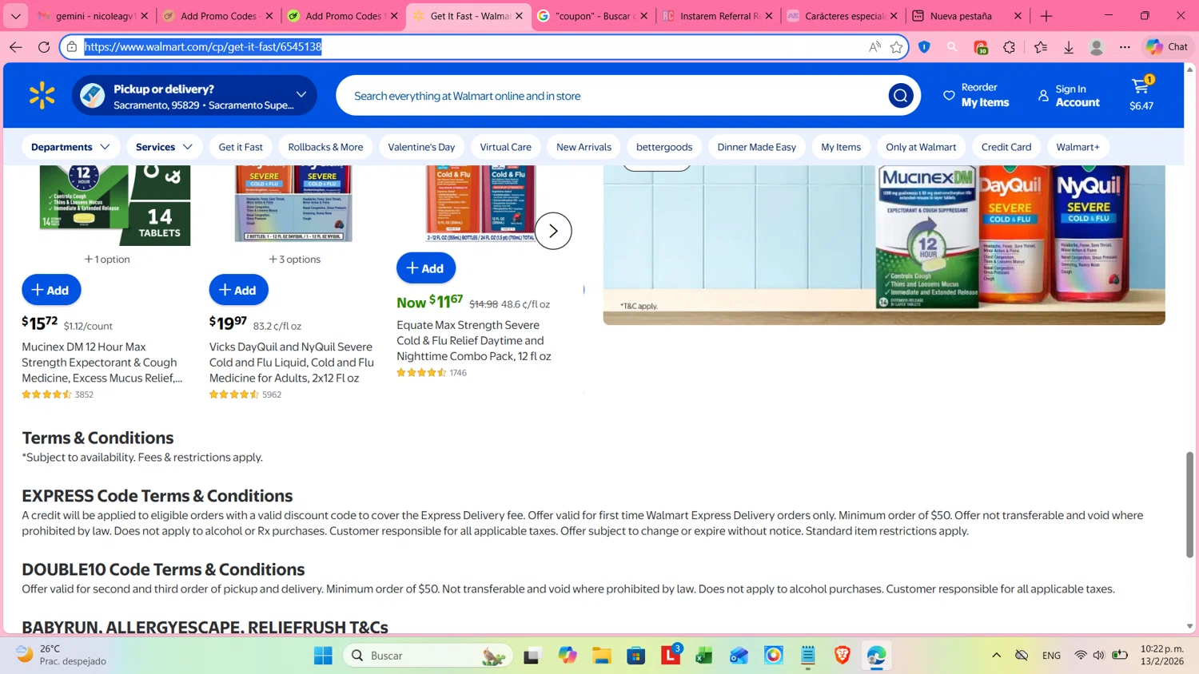Open the tab list dropdown arrow
The image size is (1199, 674).
[x=16, y=16]
